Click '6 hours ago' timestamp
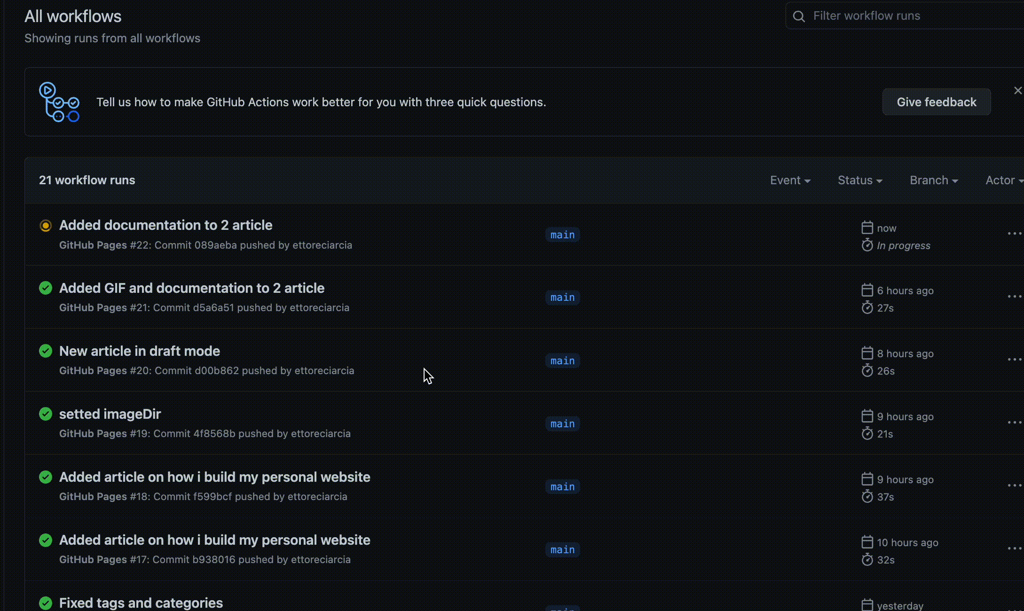1024x611 pixels. click(x=906, y=290)
